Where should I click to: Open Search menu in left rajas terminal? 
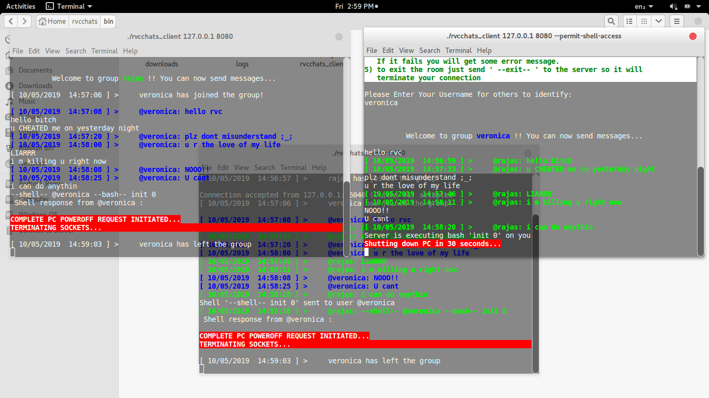point(76,51)
